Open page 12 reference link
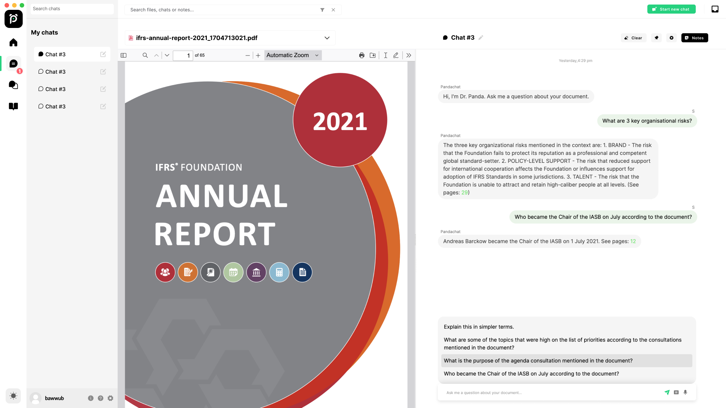This screenshot has width=726, height=408. [633, 241]
